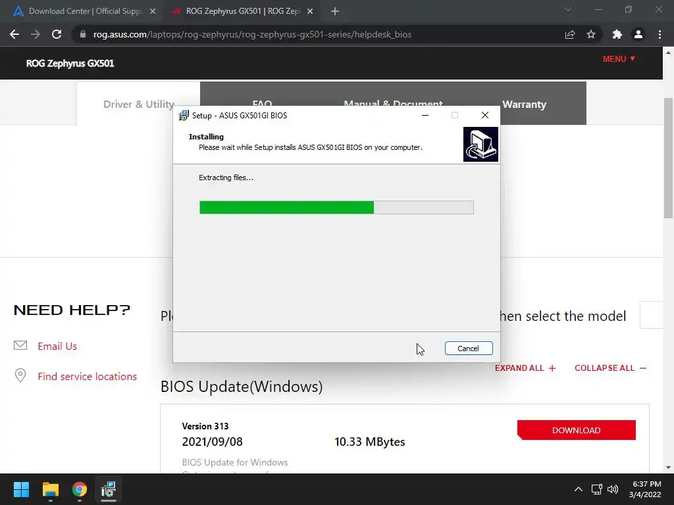Go back with the browser back arrow

[x=14, y=34]
